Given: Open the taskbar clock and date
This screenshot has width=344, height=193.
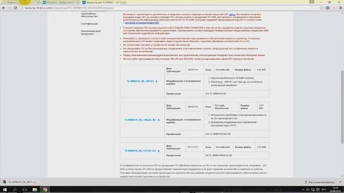Looking at the screenshot, I should (335, 189).
